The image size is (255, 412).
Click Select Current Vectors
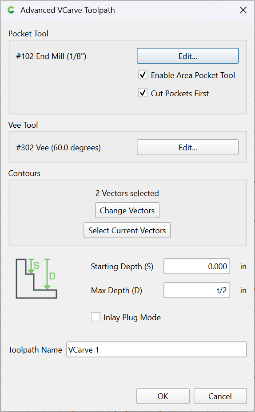(x=127, y=231)
